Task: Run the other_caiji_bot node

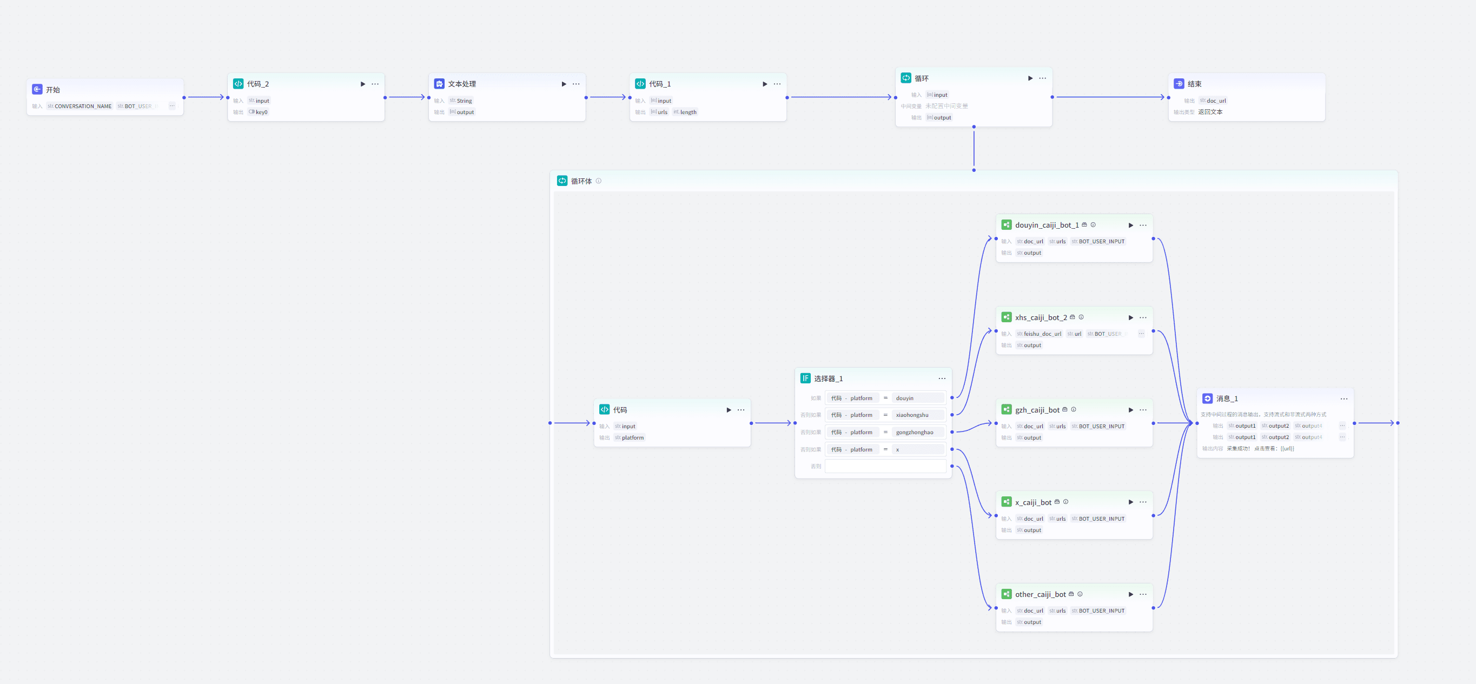Action: (x=1130, y=595)
